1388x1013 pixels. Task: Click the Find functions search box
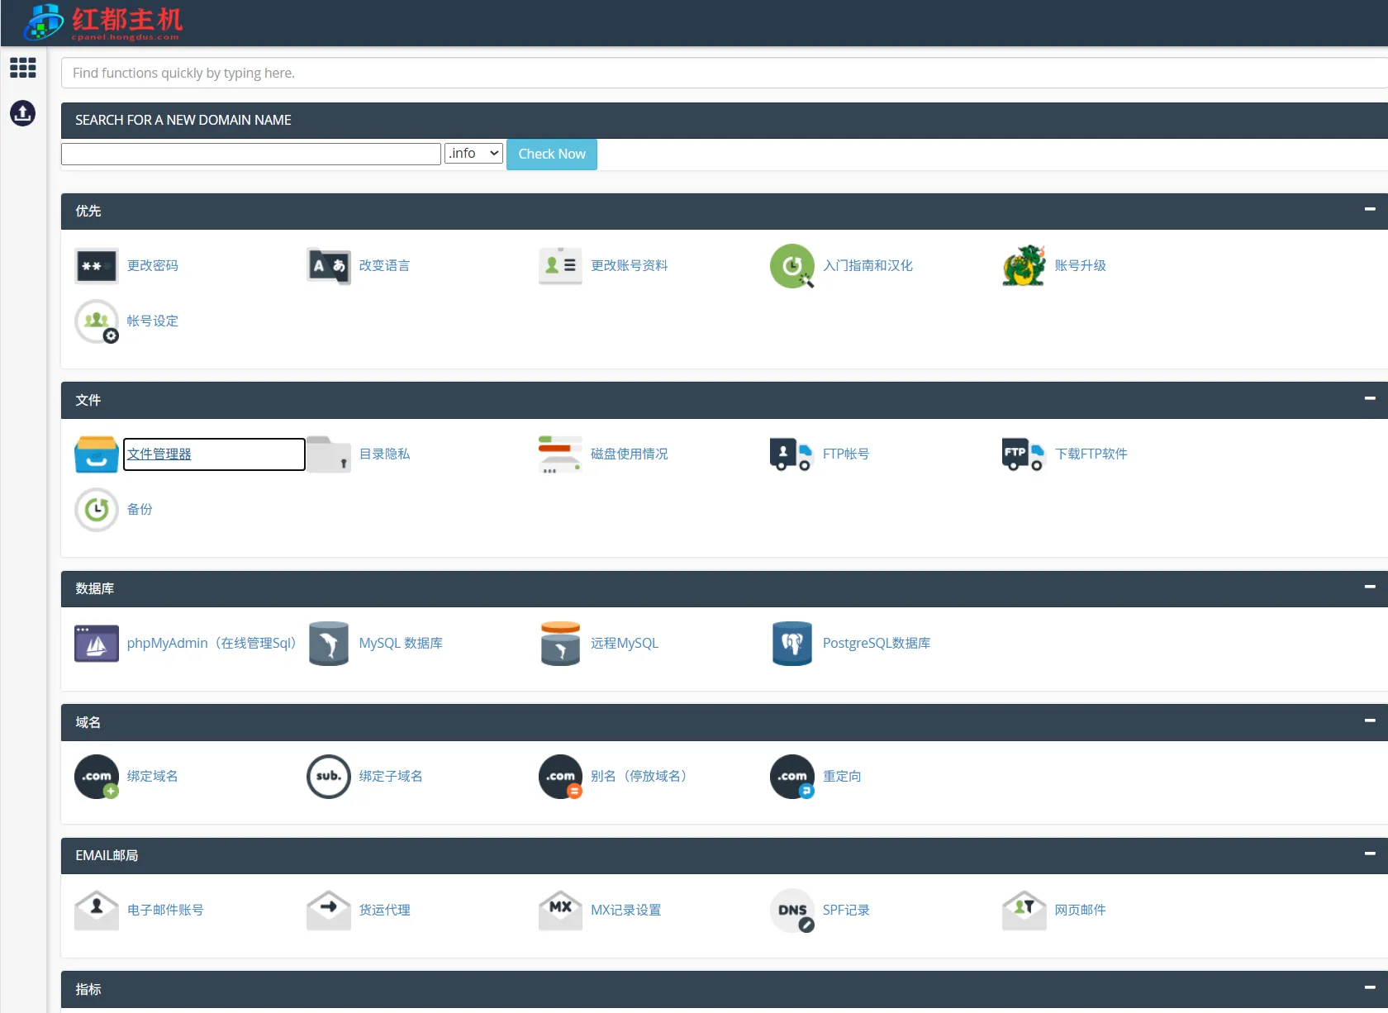pos(719,73)
